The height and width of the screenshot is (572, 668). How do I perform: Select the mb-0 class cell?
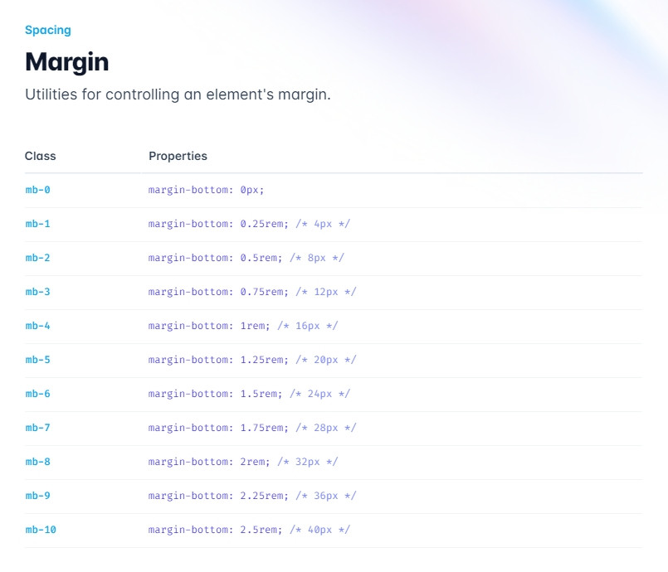(x=37, y=190)
